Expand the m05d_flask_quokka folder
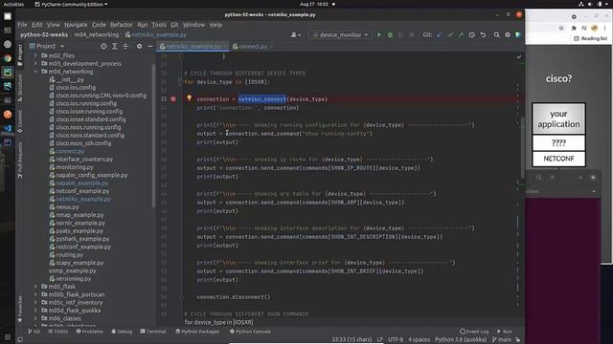This screenshot has height=344, width=613. pos(36,311)
